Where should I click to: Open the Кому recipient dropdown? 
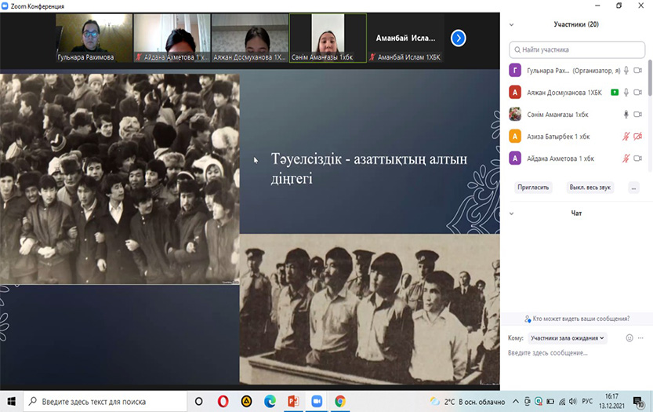pos(568,338)
